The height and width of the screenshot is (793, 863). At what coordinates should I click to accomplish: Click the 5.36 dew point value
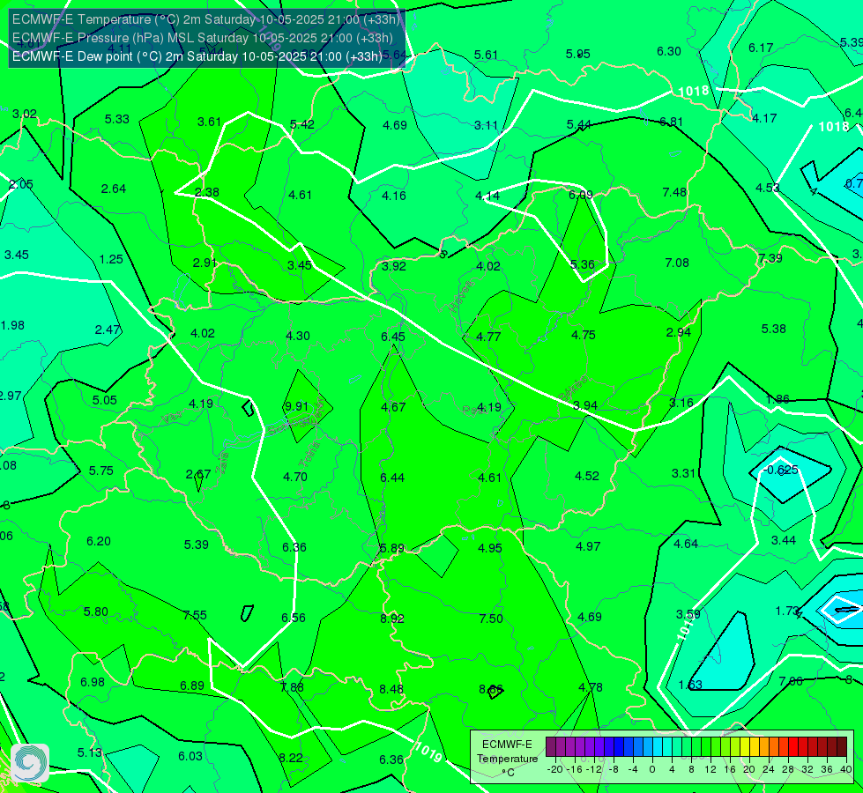pyautogui.click(x=583, y=264)
